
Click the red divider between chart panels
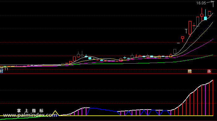coord(108,74)
